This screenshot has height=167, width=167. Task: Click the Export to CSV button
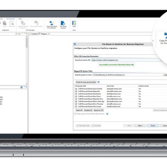[99, 110]
